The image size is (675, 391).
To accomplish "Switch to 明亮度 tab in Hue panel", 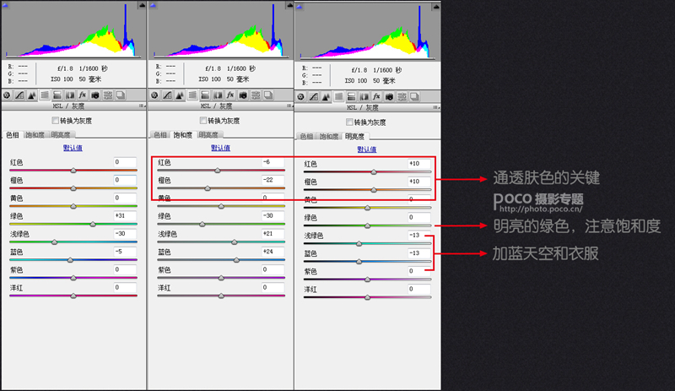I will 61,135.
